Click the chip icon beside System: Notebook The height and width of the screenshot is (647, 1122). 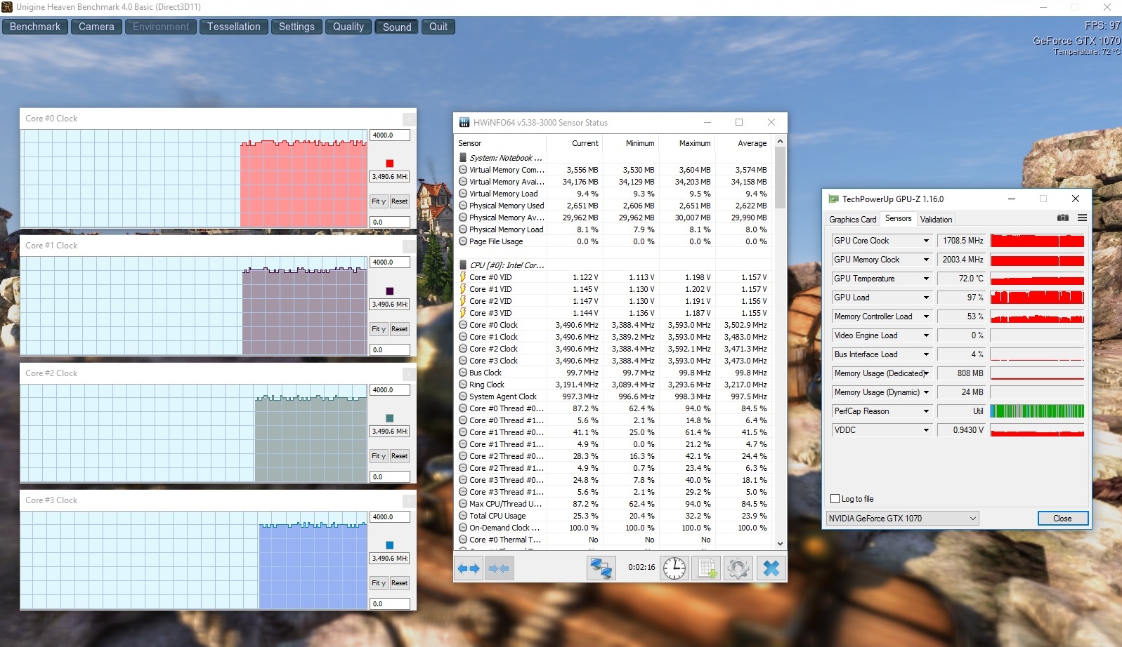pyautogui.click(x=463, y=158)
